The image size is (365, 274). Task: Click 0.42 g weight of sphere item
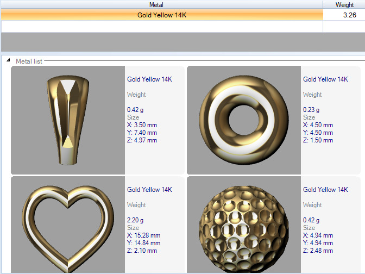[311, 220]
